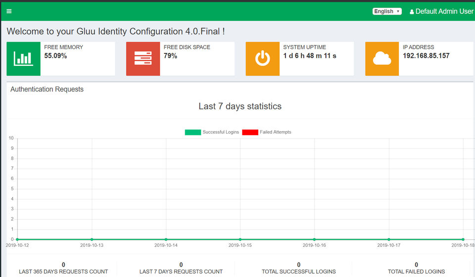The height and width of the screenshot is (277, 475).
Task: Toggle Successful Logins green legend swatch
Action: tap(193, 132)
